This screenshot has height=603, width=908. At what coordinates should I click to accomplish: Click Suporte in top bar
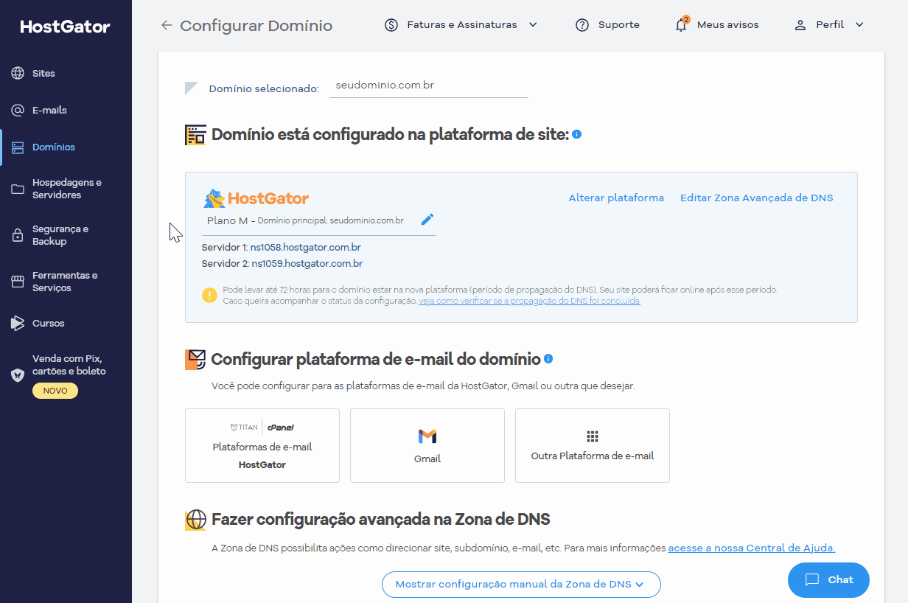click(x=619, y=25)
